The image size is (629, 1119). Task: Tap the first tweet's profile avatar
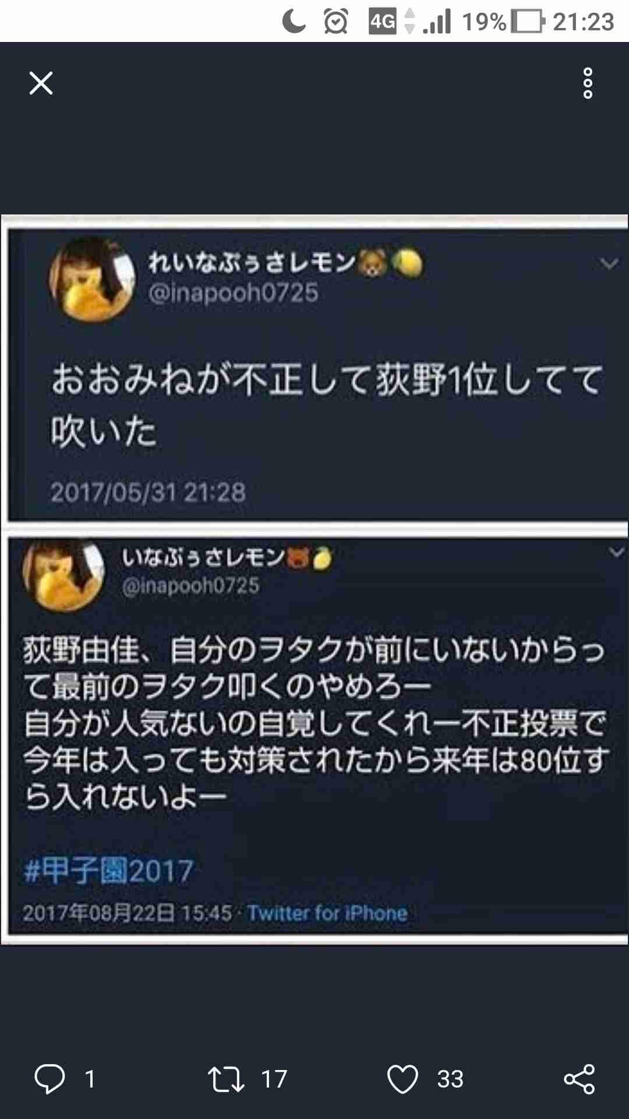pos(91,280)
